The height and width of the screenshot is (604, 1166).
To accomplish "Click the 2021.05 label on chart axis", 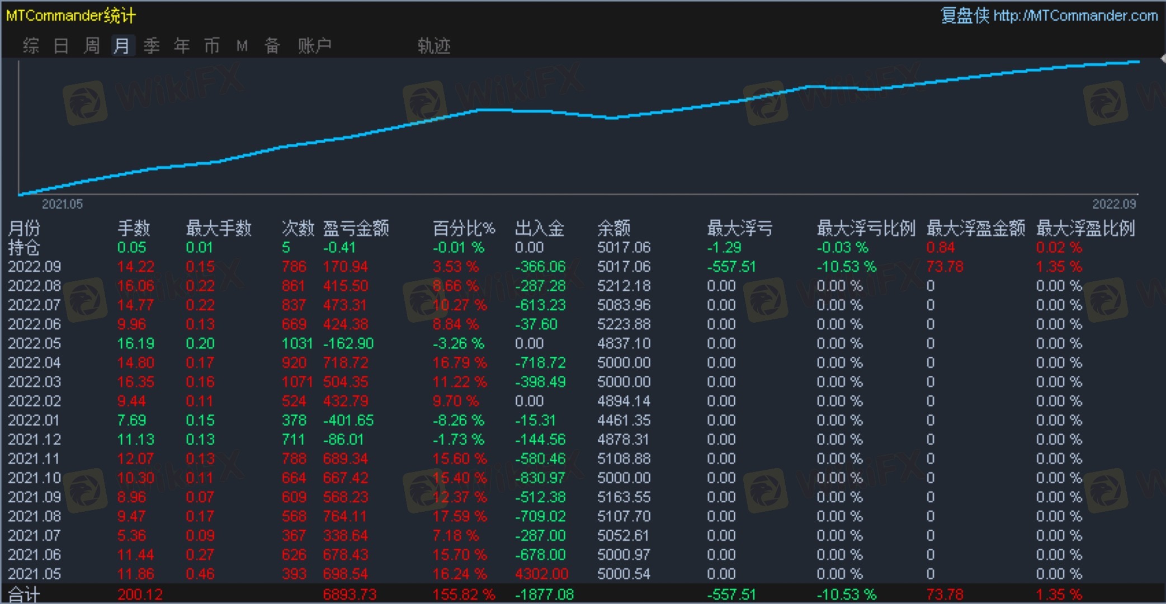I will pyautogui.click(x=62, y=204).
